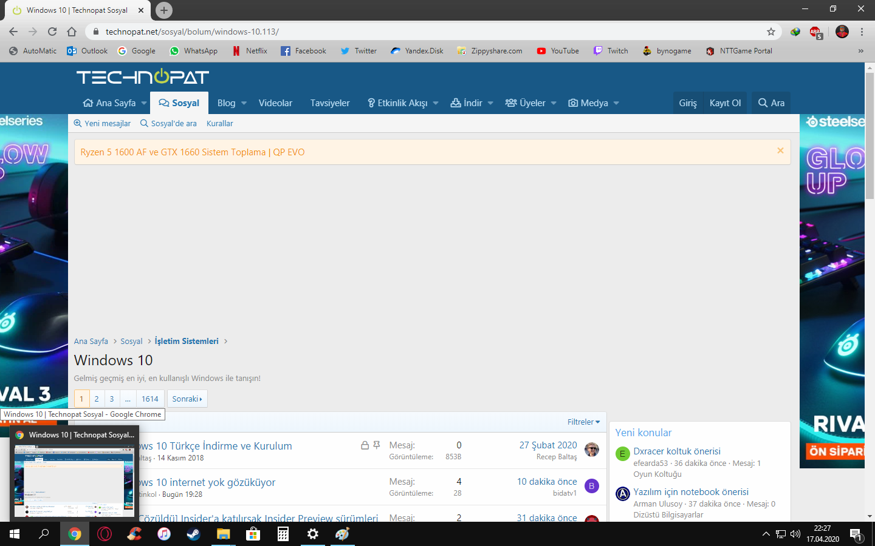Open bidatv1 user avatar
The image size is (875, 546).
pos(592,486)
